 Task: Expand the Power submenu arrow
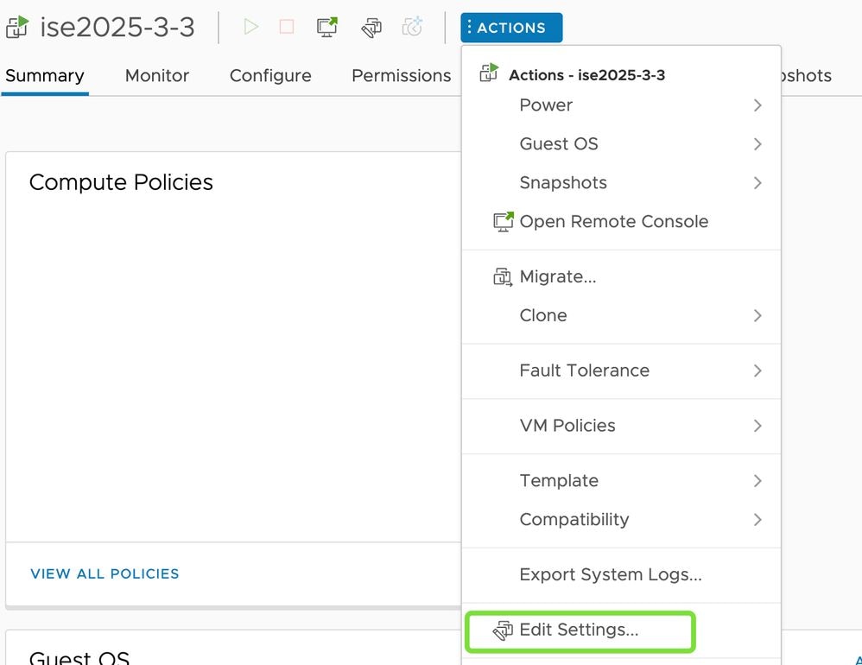[757, 105]
